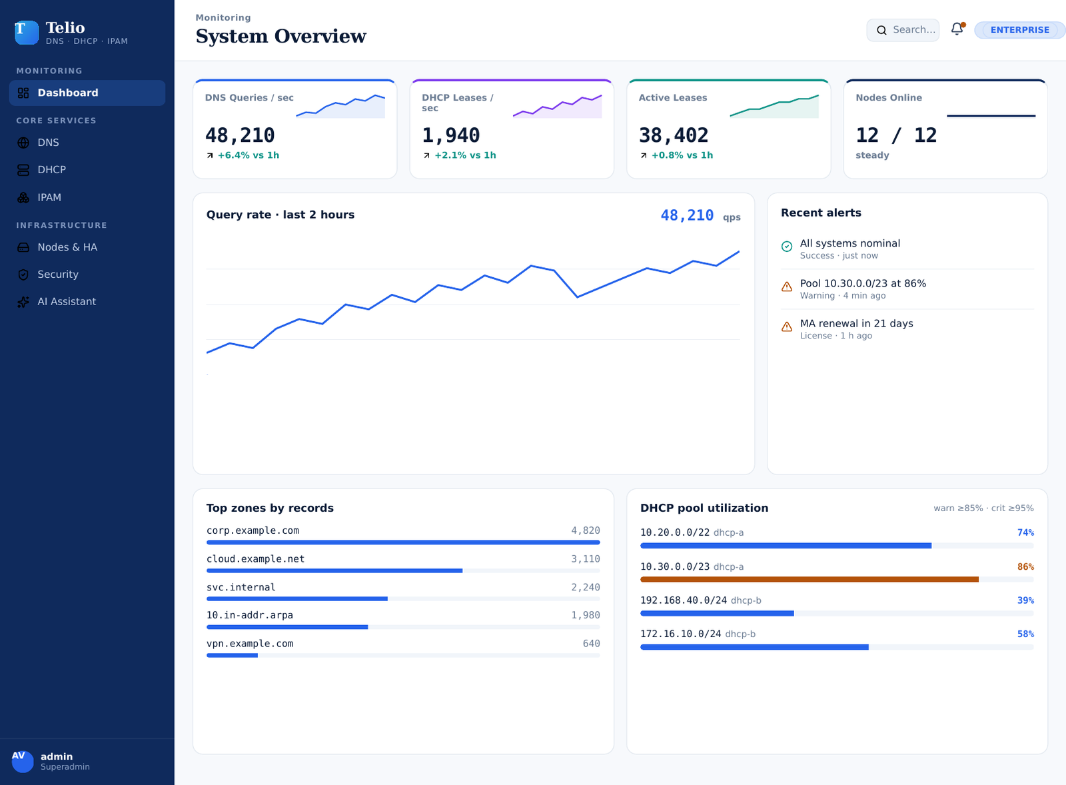Click the trend arrow beside +6.4% vs 1h
1066x785 pixels.
click(x=210, y=155)
